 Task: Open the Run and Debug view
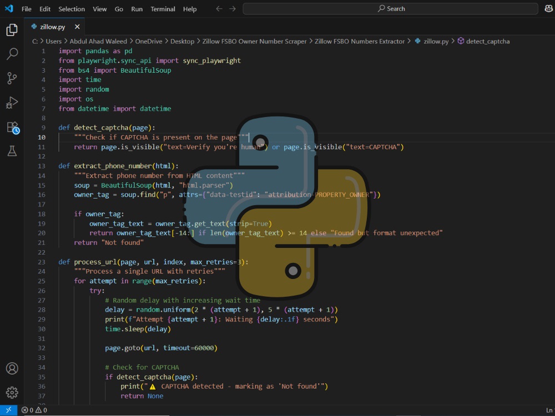12,103
